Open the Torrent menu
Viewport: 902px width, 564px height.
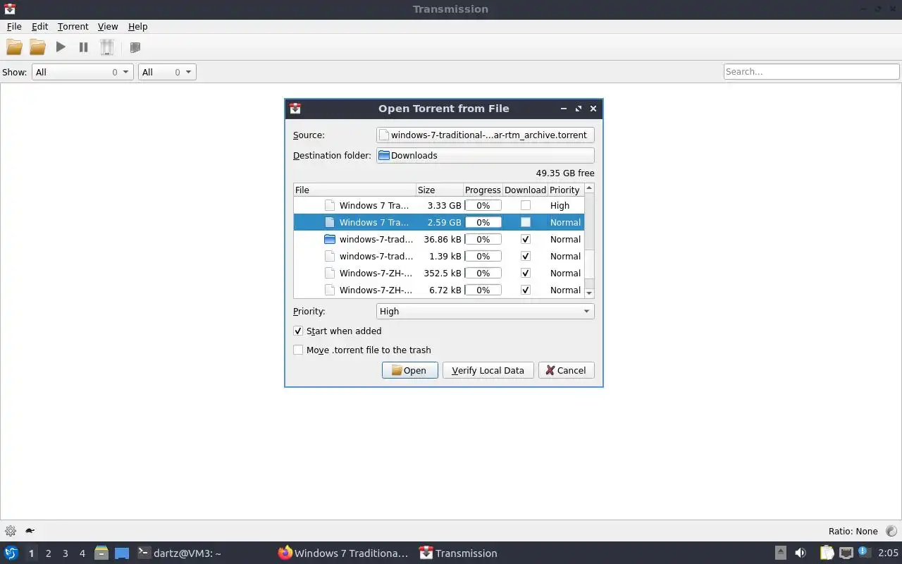[73, 26]
